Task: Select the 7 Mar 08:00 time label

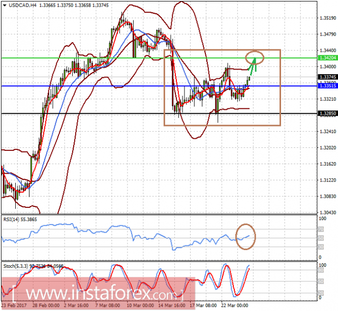Action: pos(108,305)
